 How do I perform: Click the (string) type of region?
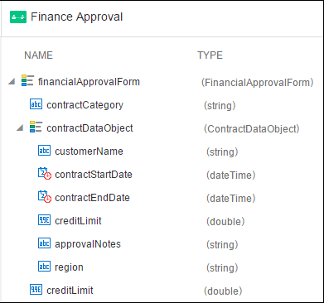222,268
